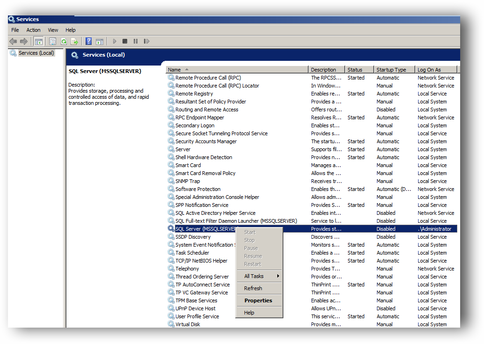Toggle the Show/Hide Console Tree toolbar icon
The height and width of the screenshot is (344, 484).
click(x=39, y=41)
